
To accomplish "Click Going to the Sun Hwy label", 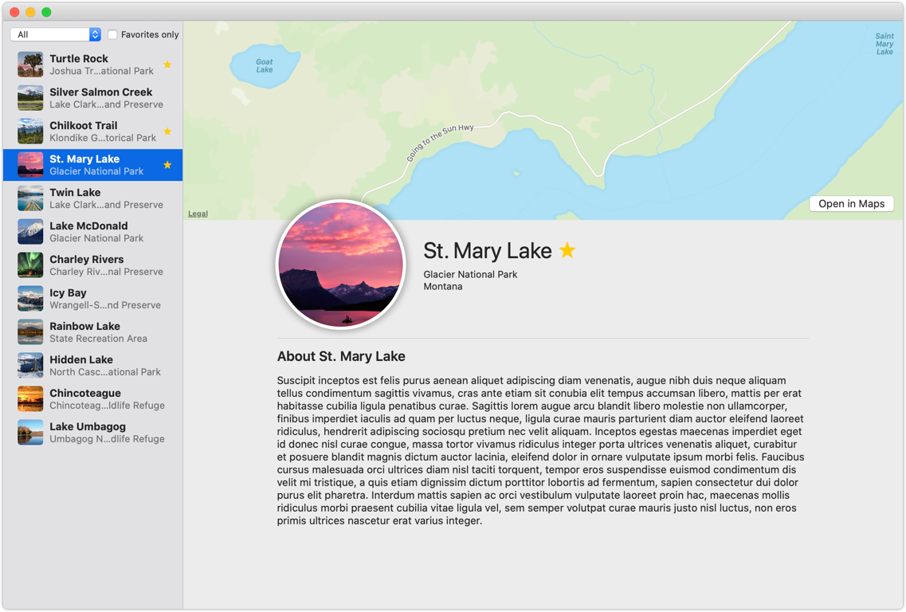I will 440,142.
